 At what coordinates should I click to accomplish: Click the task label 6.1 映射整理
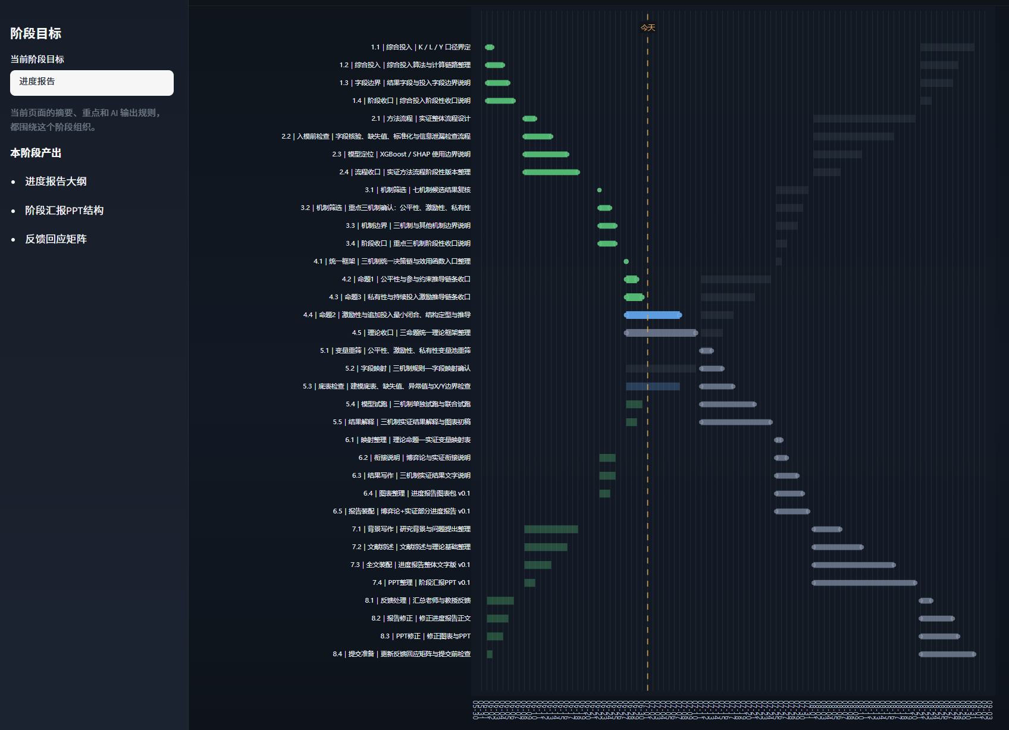tap(408, 440)
